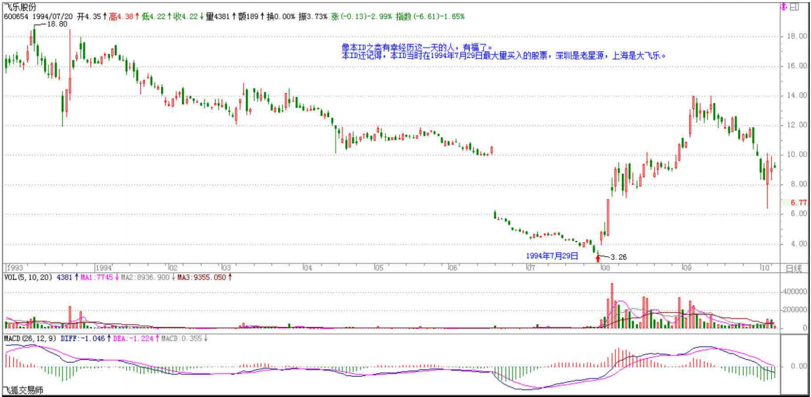
Task: Click the 600654 stock code
Action: click(15, 15)
